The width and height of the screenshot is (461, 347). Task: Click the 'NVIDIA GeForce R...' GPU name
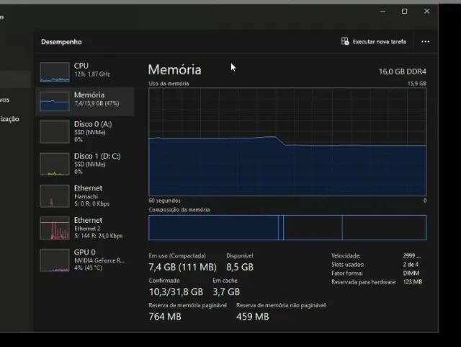coord(99,260)
